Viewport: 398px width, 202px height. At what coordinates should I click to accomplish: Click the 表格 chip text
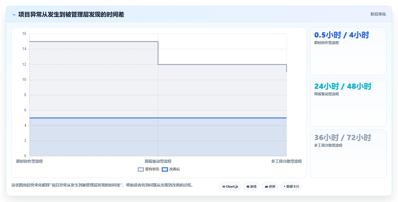pyautogui.click(x=253, y=186)
